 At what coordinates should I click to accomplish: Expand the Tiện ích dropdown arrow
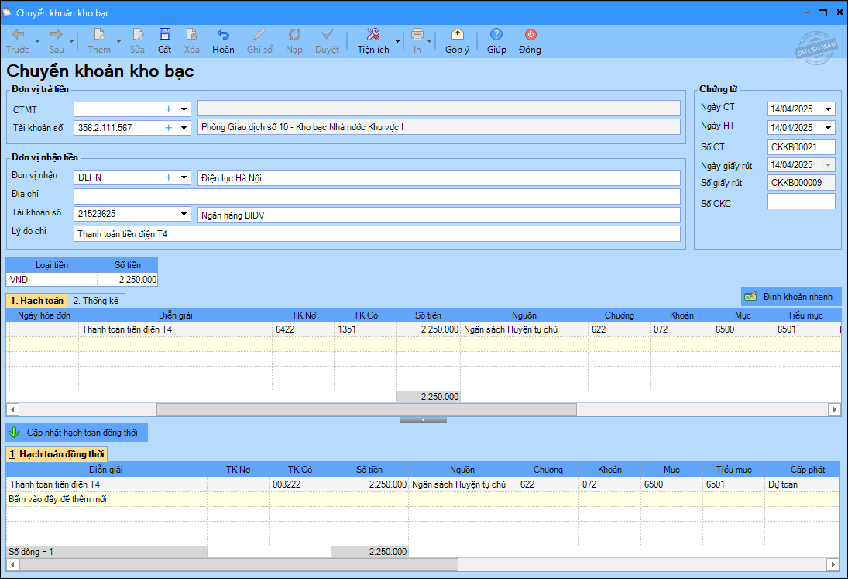397,42
